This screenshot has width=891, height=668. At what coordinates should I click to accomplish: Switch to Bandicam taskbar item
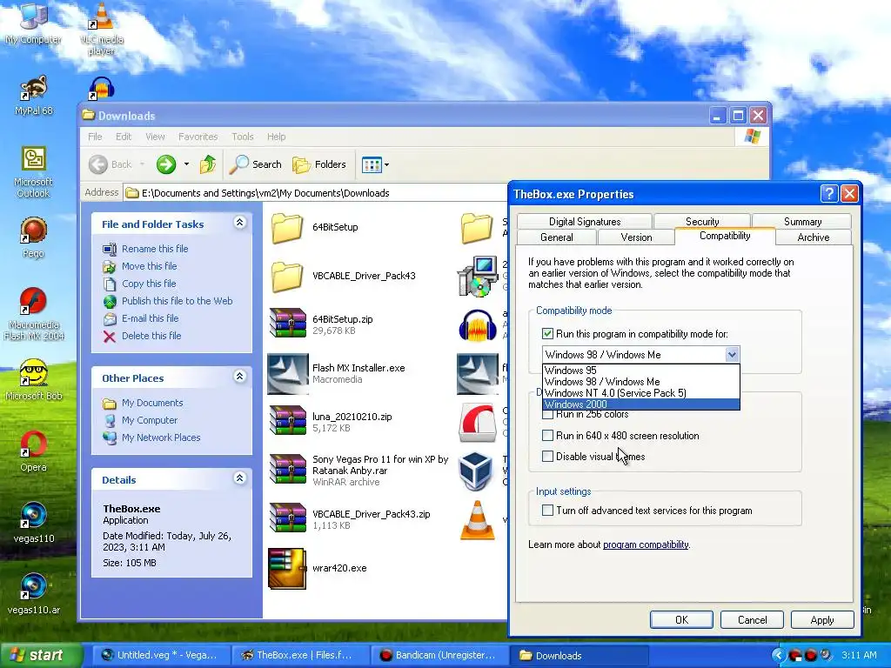pyautogui.click(x=439, y=656)
